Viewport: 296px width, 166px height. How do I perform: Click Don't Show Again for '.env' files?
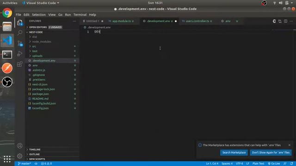click(271, 153)
